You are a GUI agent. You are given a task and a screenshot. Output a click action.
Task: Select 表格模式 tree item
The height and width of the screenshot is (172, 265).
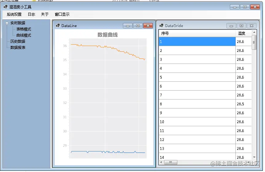(24, 29)
